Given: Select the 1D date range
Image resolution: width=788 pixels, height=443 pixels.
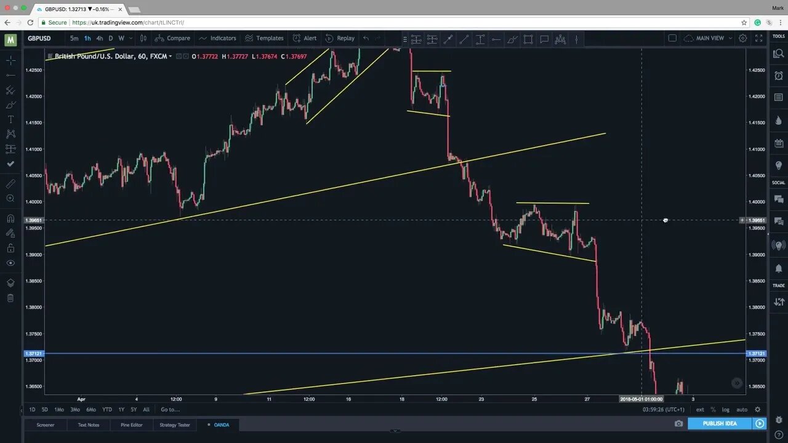Looking at the screenshot, I should click(32, 409).
